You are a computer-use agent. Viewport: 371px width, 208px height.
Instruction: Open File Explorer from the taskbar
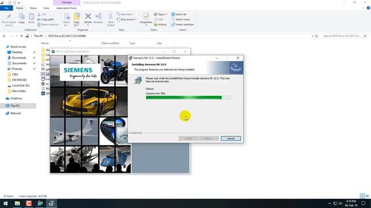click(x=17, y=203)
